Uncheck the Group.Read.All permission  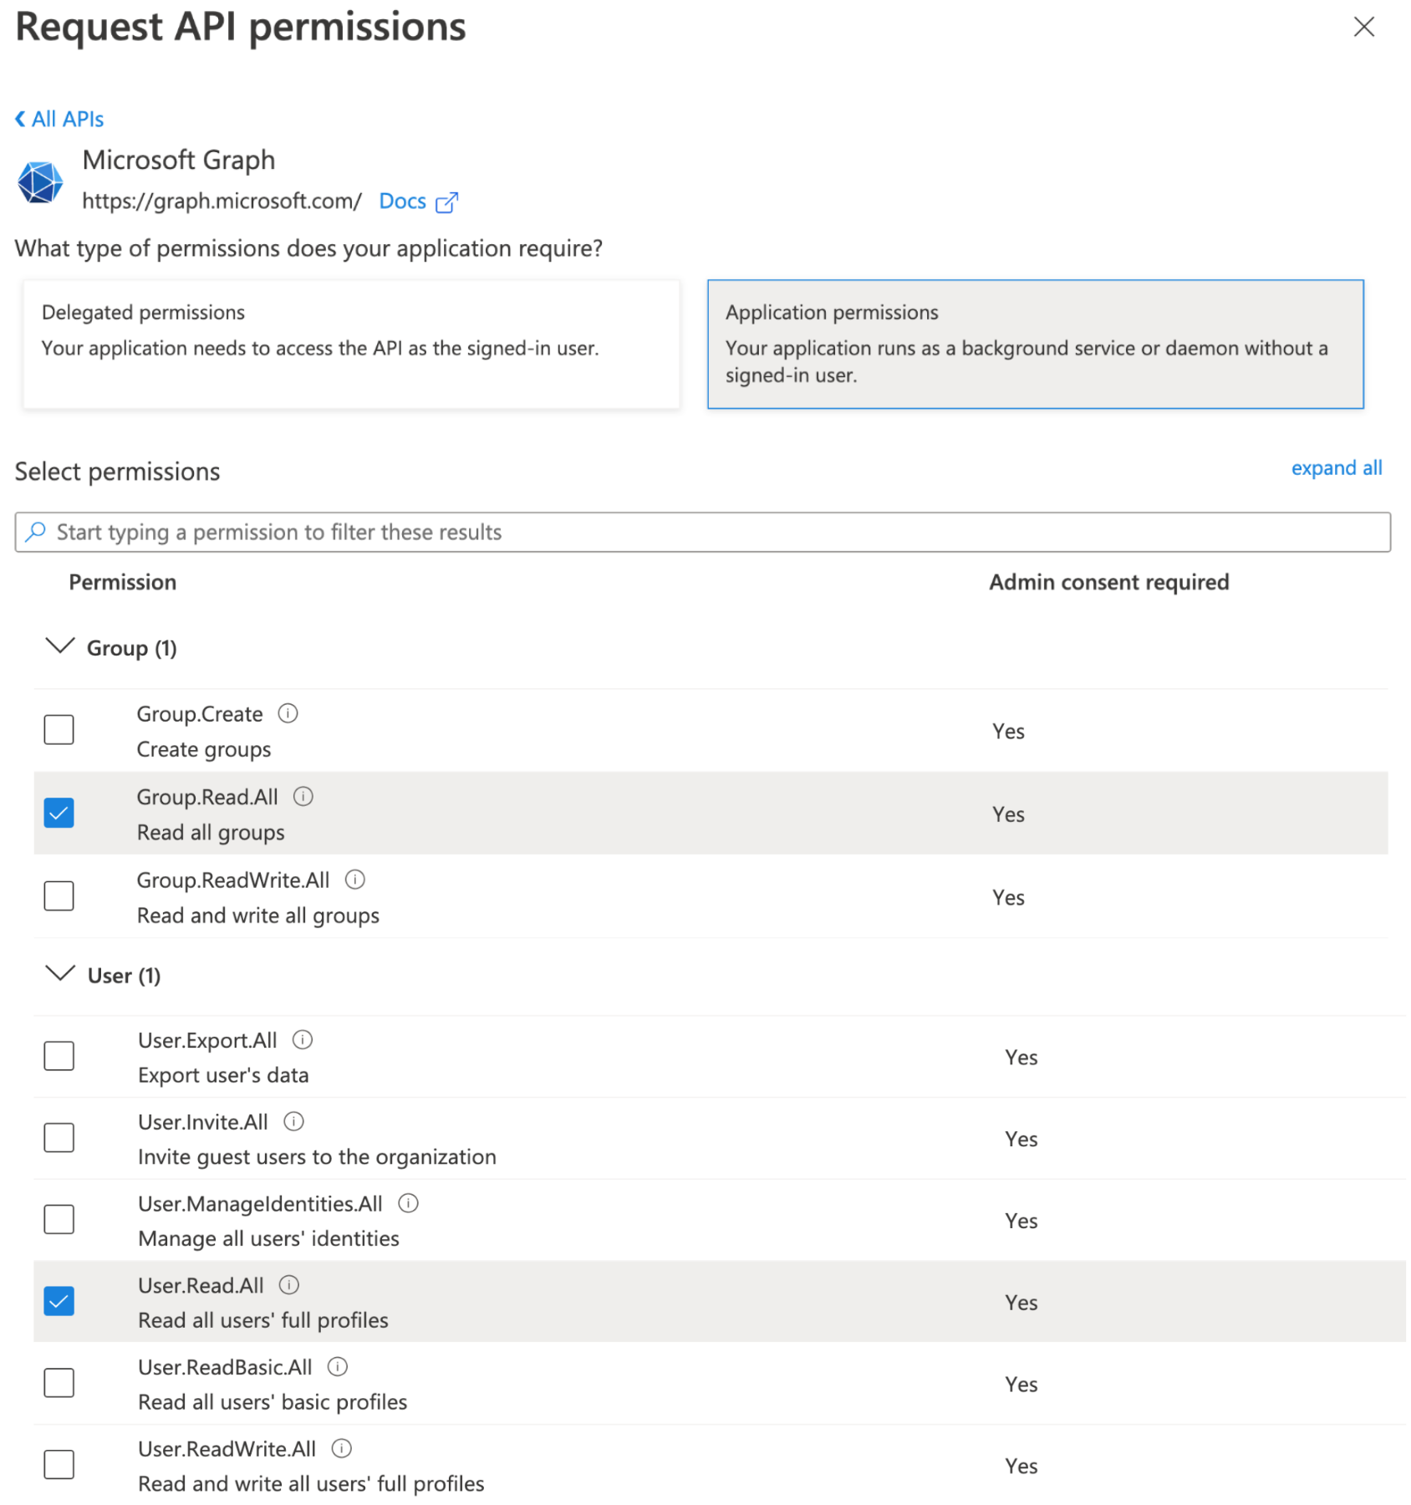point(59,813)
